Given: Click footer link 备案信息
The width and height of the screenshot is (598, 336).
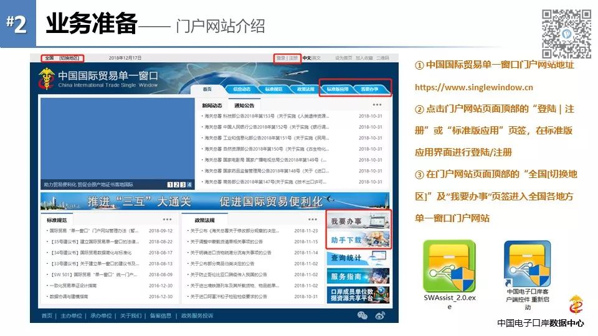Looking at the screenshot, I should 161,315.
